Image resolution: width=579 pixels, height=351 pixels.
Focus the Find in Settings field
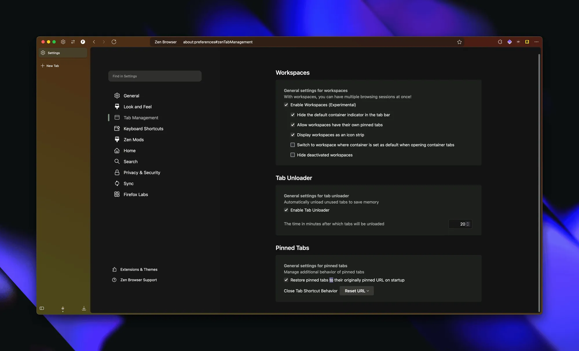(155, 76)
